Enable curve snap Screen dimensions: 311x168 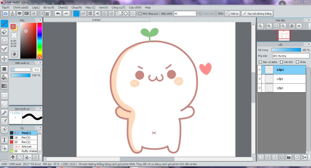pyautogui.click(x=119, y=13)
